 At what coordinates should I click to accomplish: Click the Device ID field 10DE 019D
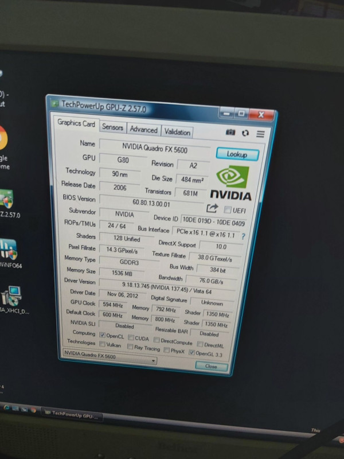tap(213, 221)
